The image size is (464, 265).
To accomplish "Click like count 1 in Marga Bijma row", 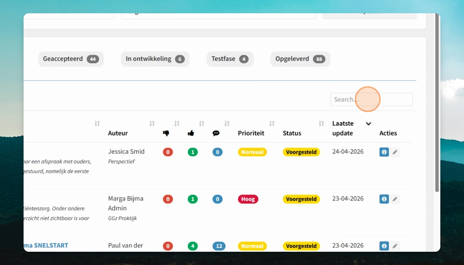I will pyautogui.click(x=193, y=199).
